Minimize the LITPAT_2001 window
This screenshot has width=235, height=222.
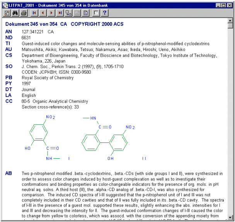tap(219, 5)
